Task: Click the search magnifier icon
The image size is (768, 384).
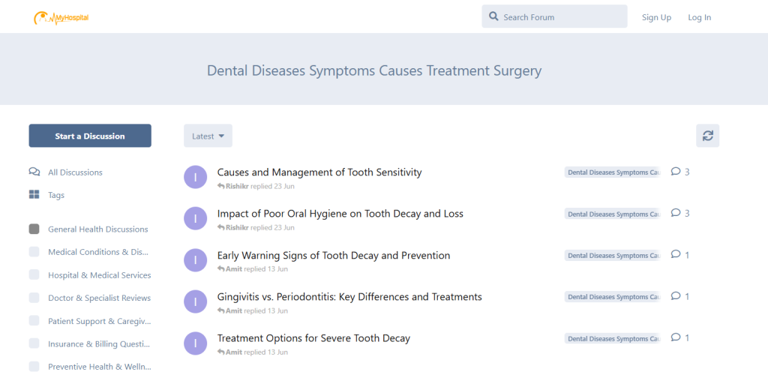Action: pyautogui.click(x=493, y=16)
